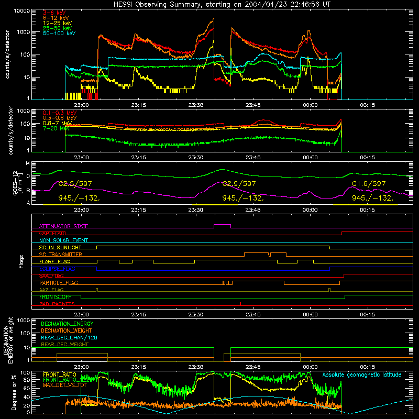Click the DECIMATION_ENERGY legend label
The image size is (419, 419).
pyautogui.click(x=67, y=324)
